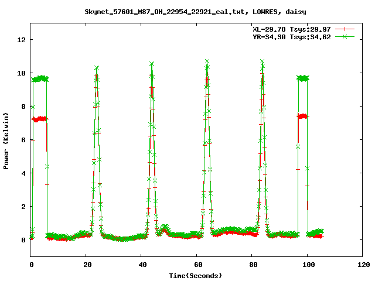Click green calibration plateau near 3 seconds
This screenshot has width=375, height=281.
pyautogui.click(x=40, y=78)
